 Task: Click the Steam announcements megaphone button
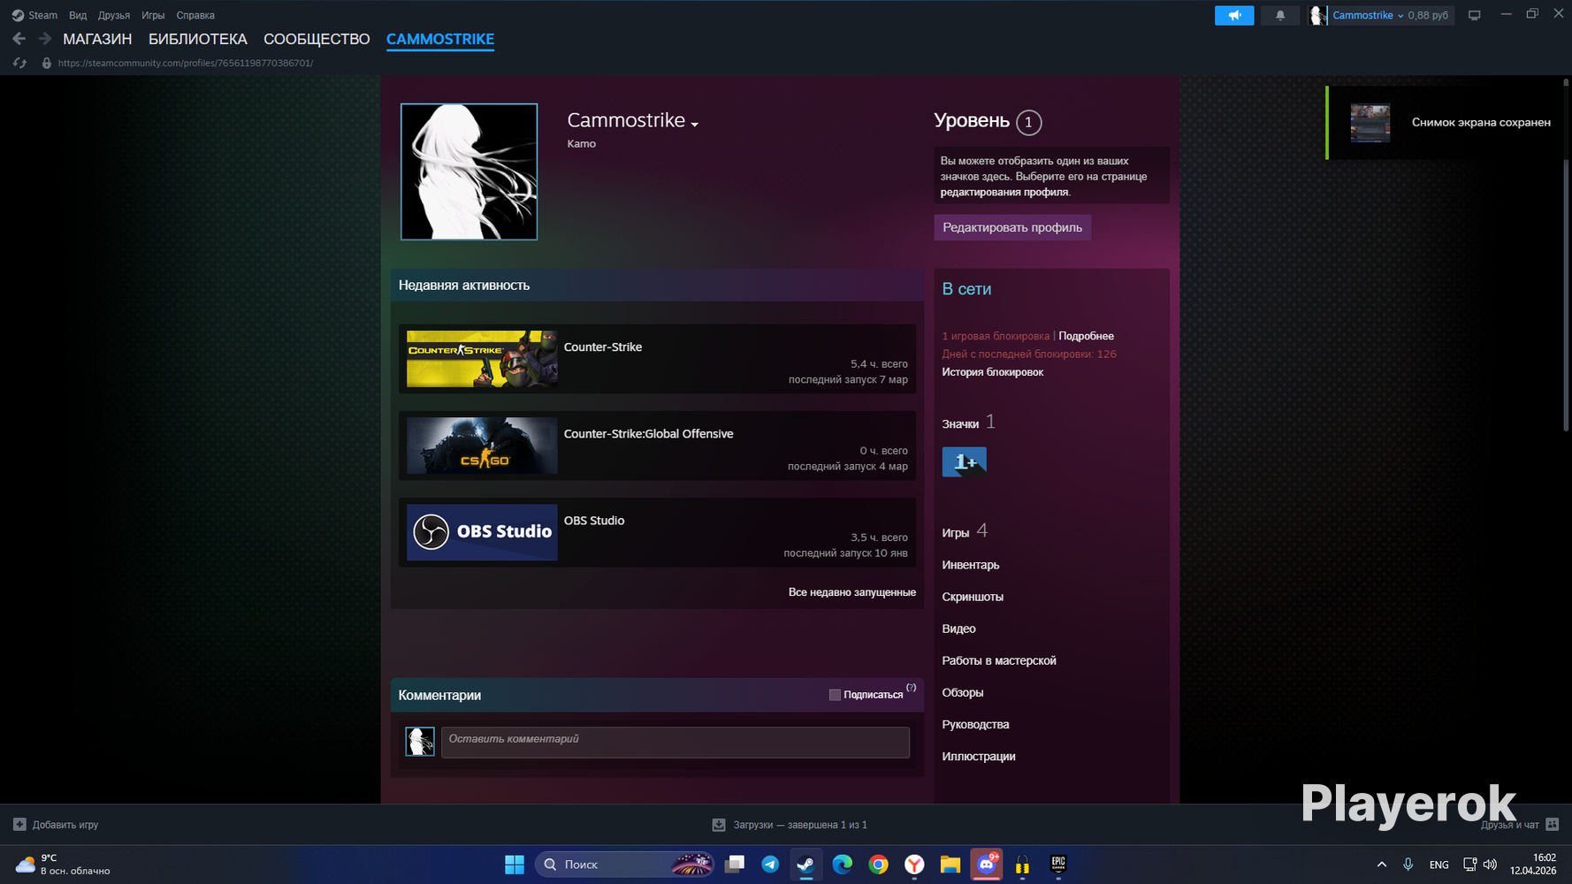point(1234,15)
